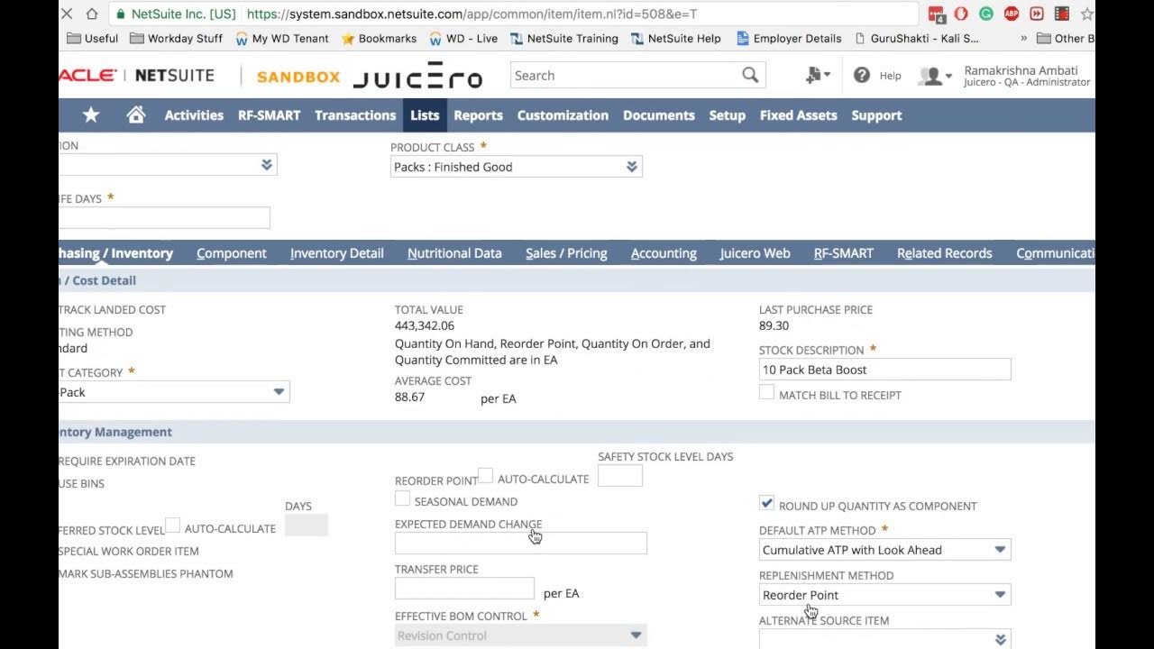
Task: Bookmark this page with the star icon
Action: coord(1086,14)
